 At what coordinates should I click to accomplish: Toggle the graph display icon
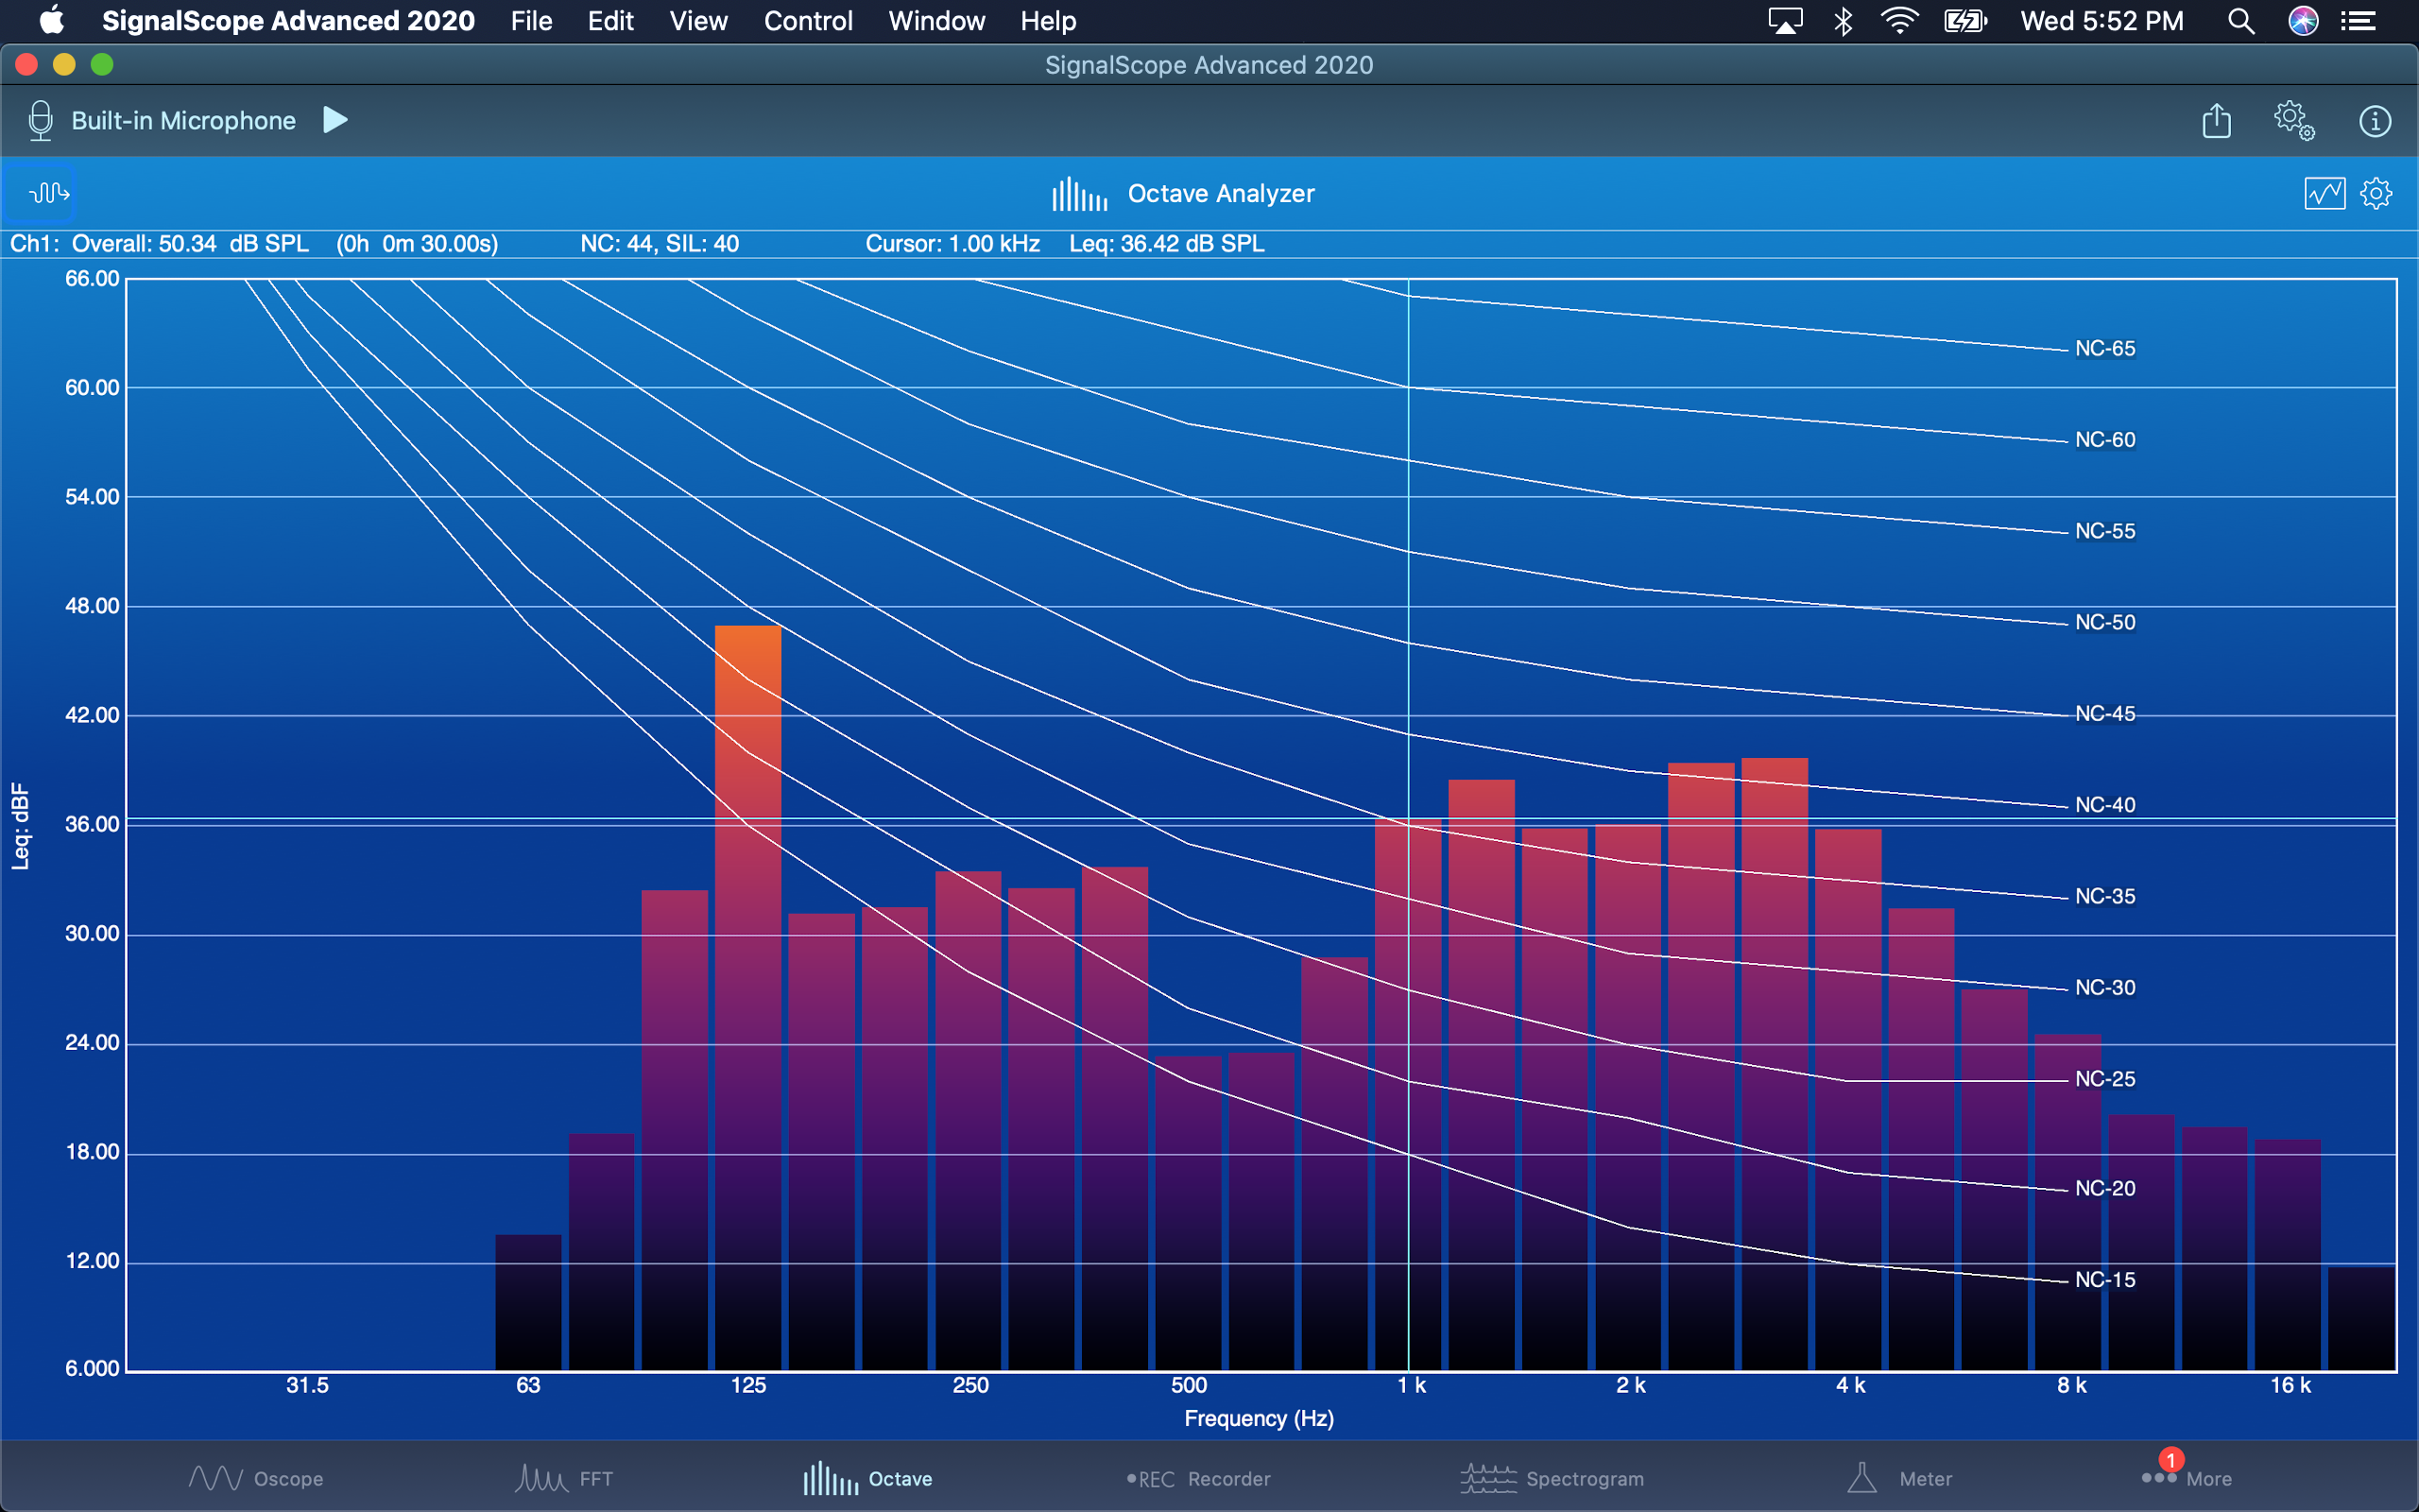pos(2325,193)
